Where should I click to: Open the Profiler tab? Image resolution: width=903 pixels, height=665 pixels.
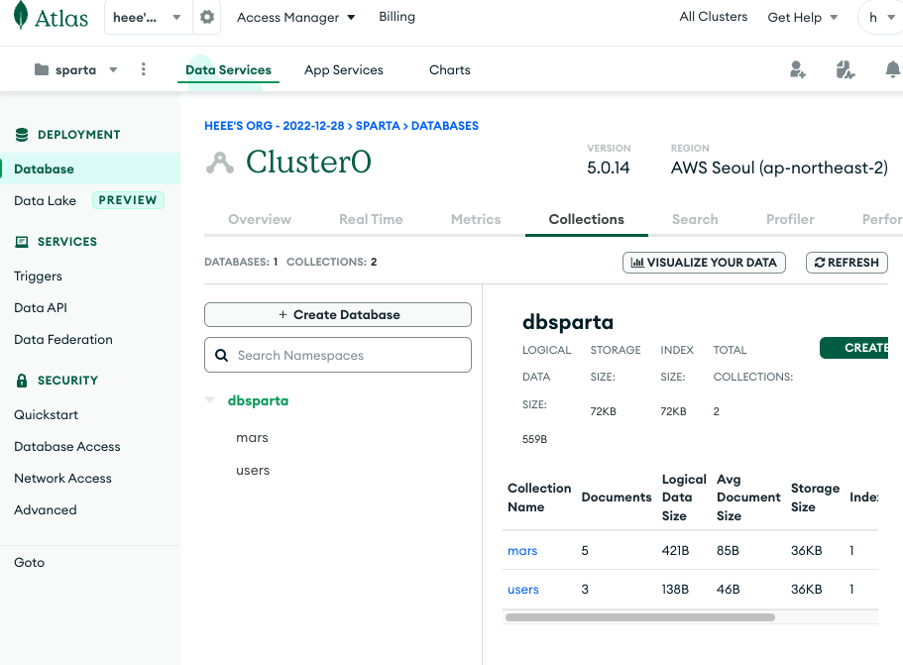point(790,219)
